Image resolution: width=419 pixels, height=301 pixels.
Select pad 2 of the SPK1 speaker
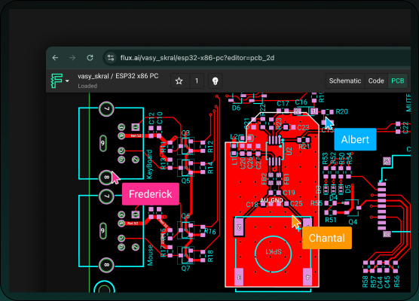[x=239, y=227]
